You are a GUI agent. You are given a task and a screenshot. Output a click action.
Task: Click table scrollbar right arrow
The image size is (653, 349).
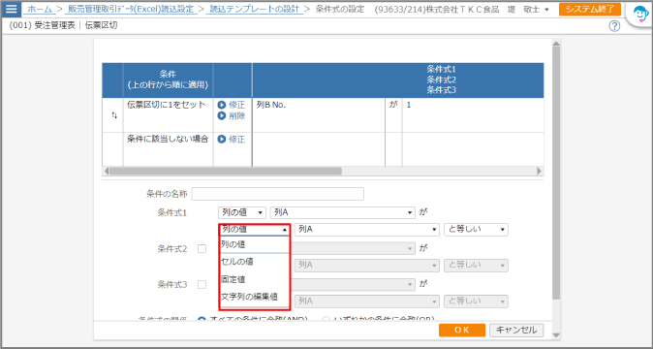[540, 172]
